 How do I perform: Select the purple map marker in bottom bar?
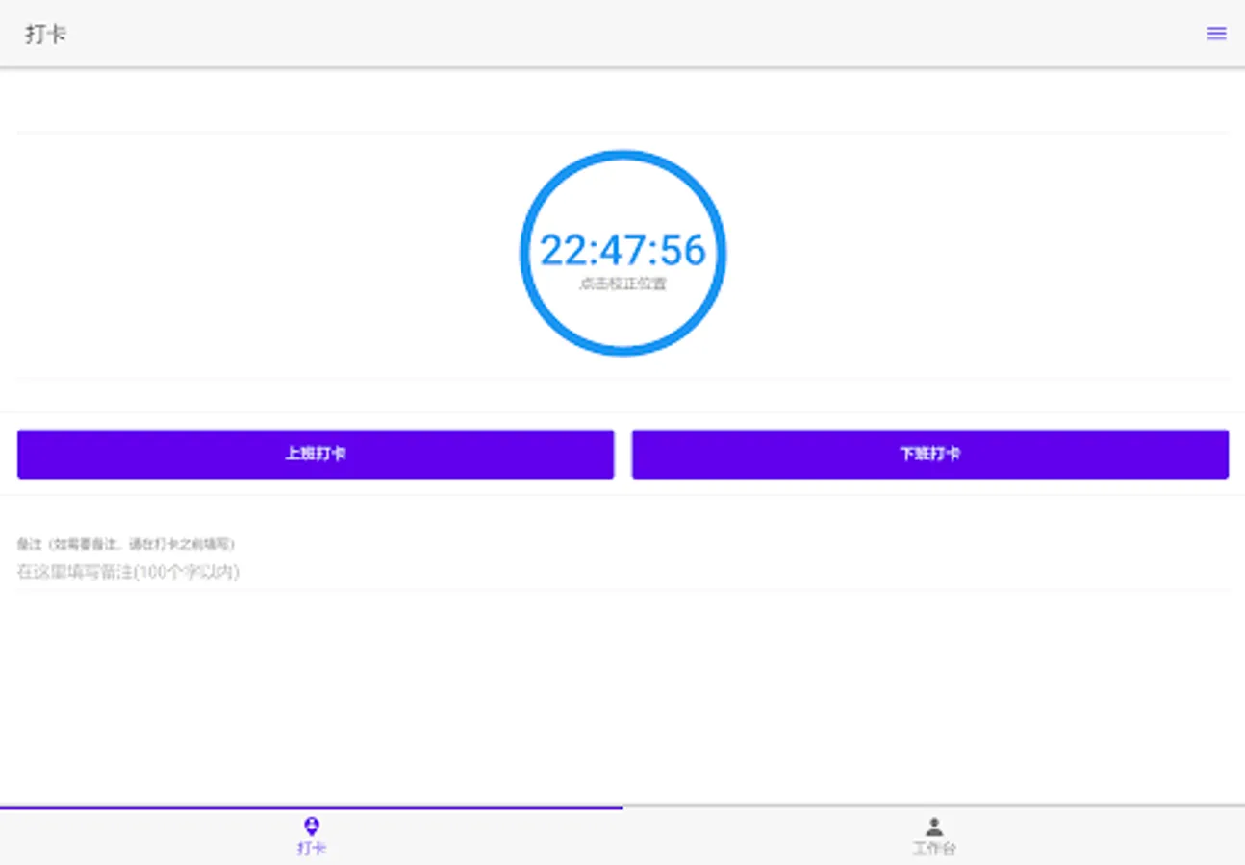(x=311, y=825)
